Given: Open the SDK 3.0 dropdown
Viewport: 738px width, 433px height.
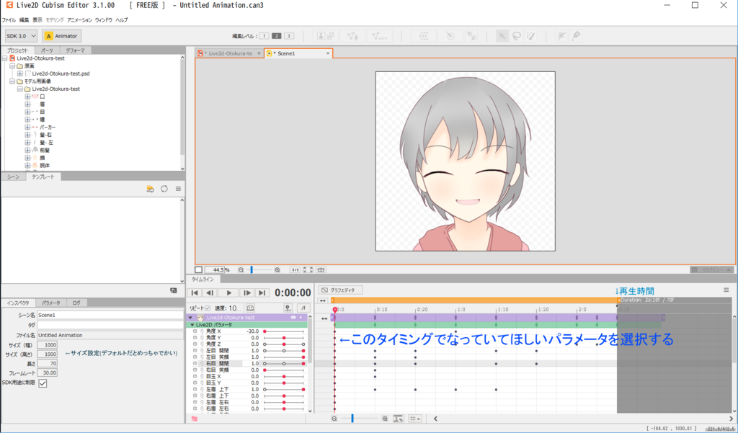Looking at the screenshot, I should tap(21, 36).
